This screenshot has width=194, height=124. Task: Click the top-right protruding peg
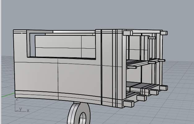(164, 33)
